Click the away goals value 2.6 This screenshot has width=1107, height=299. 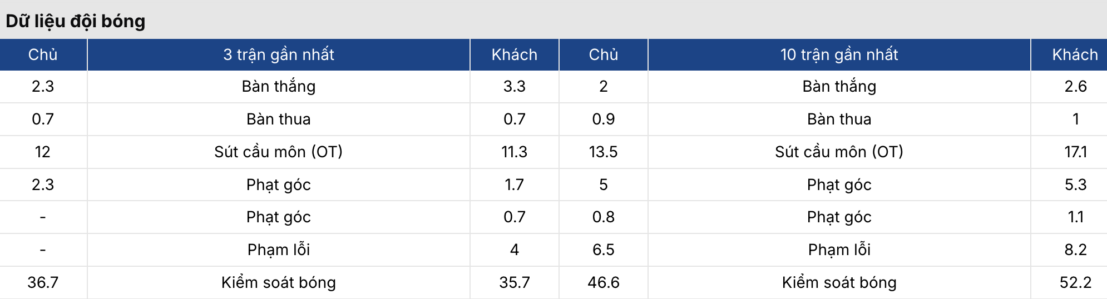[1075, 86]
